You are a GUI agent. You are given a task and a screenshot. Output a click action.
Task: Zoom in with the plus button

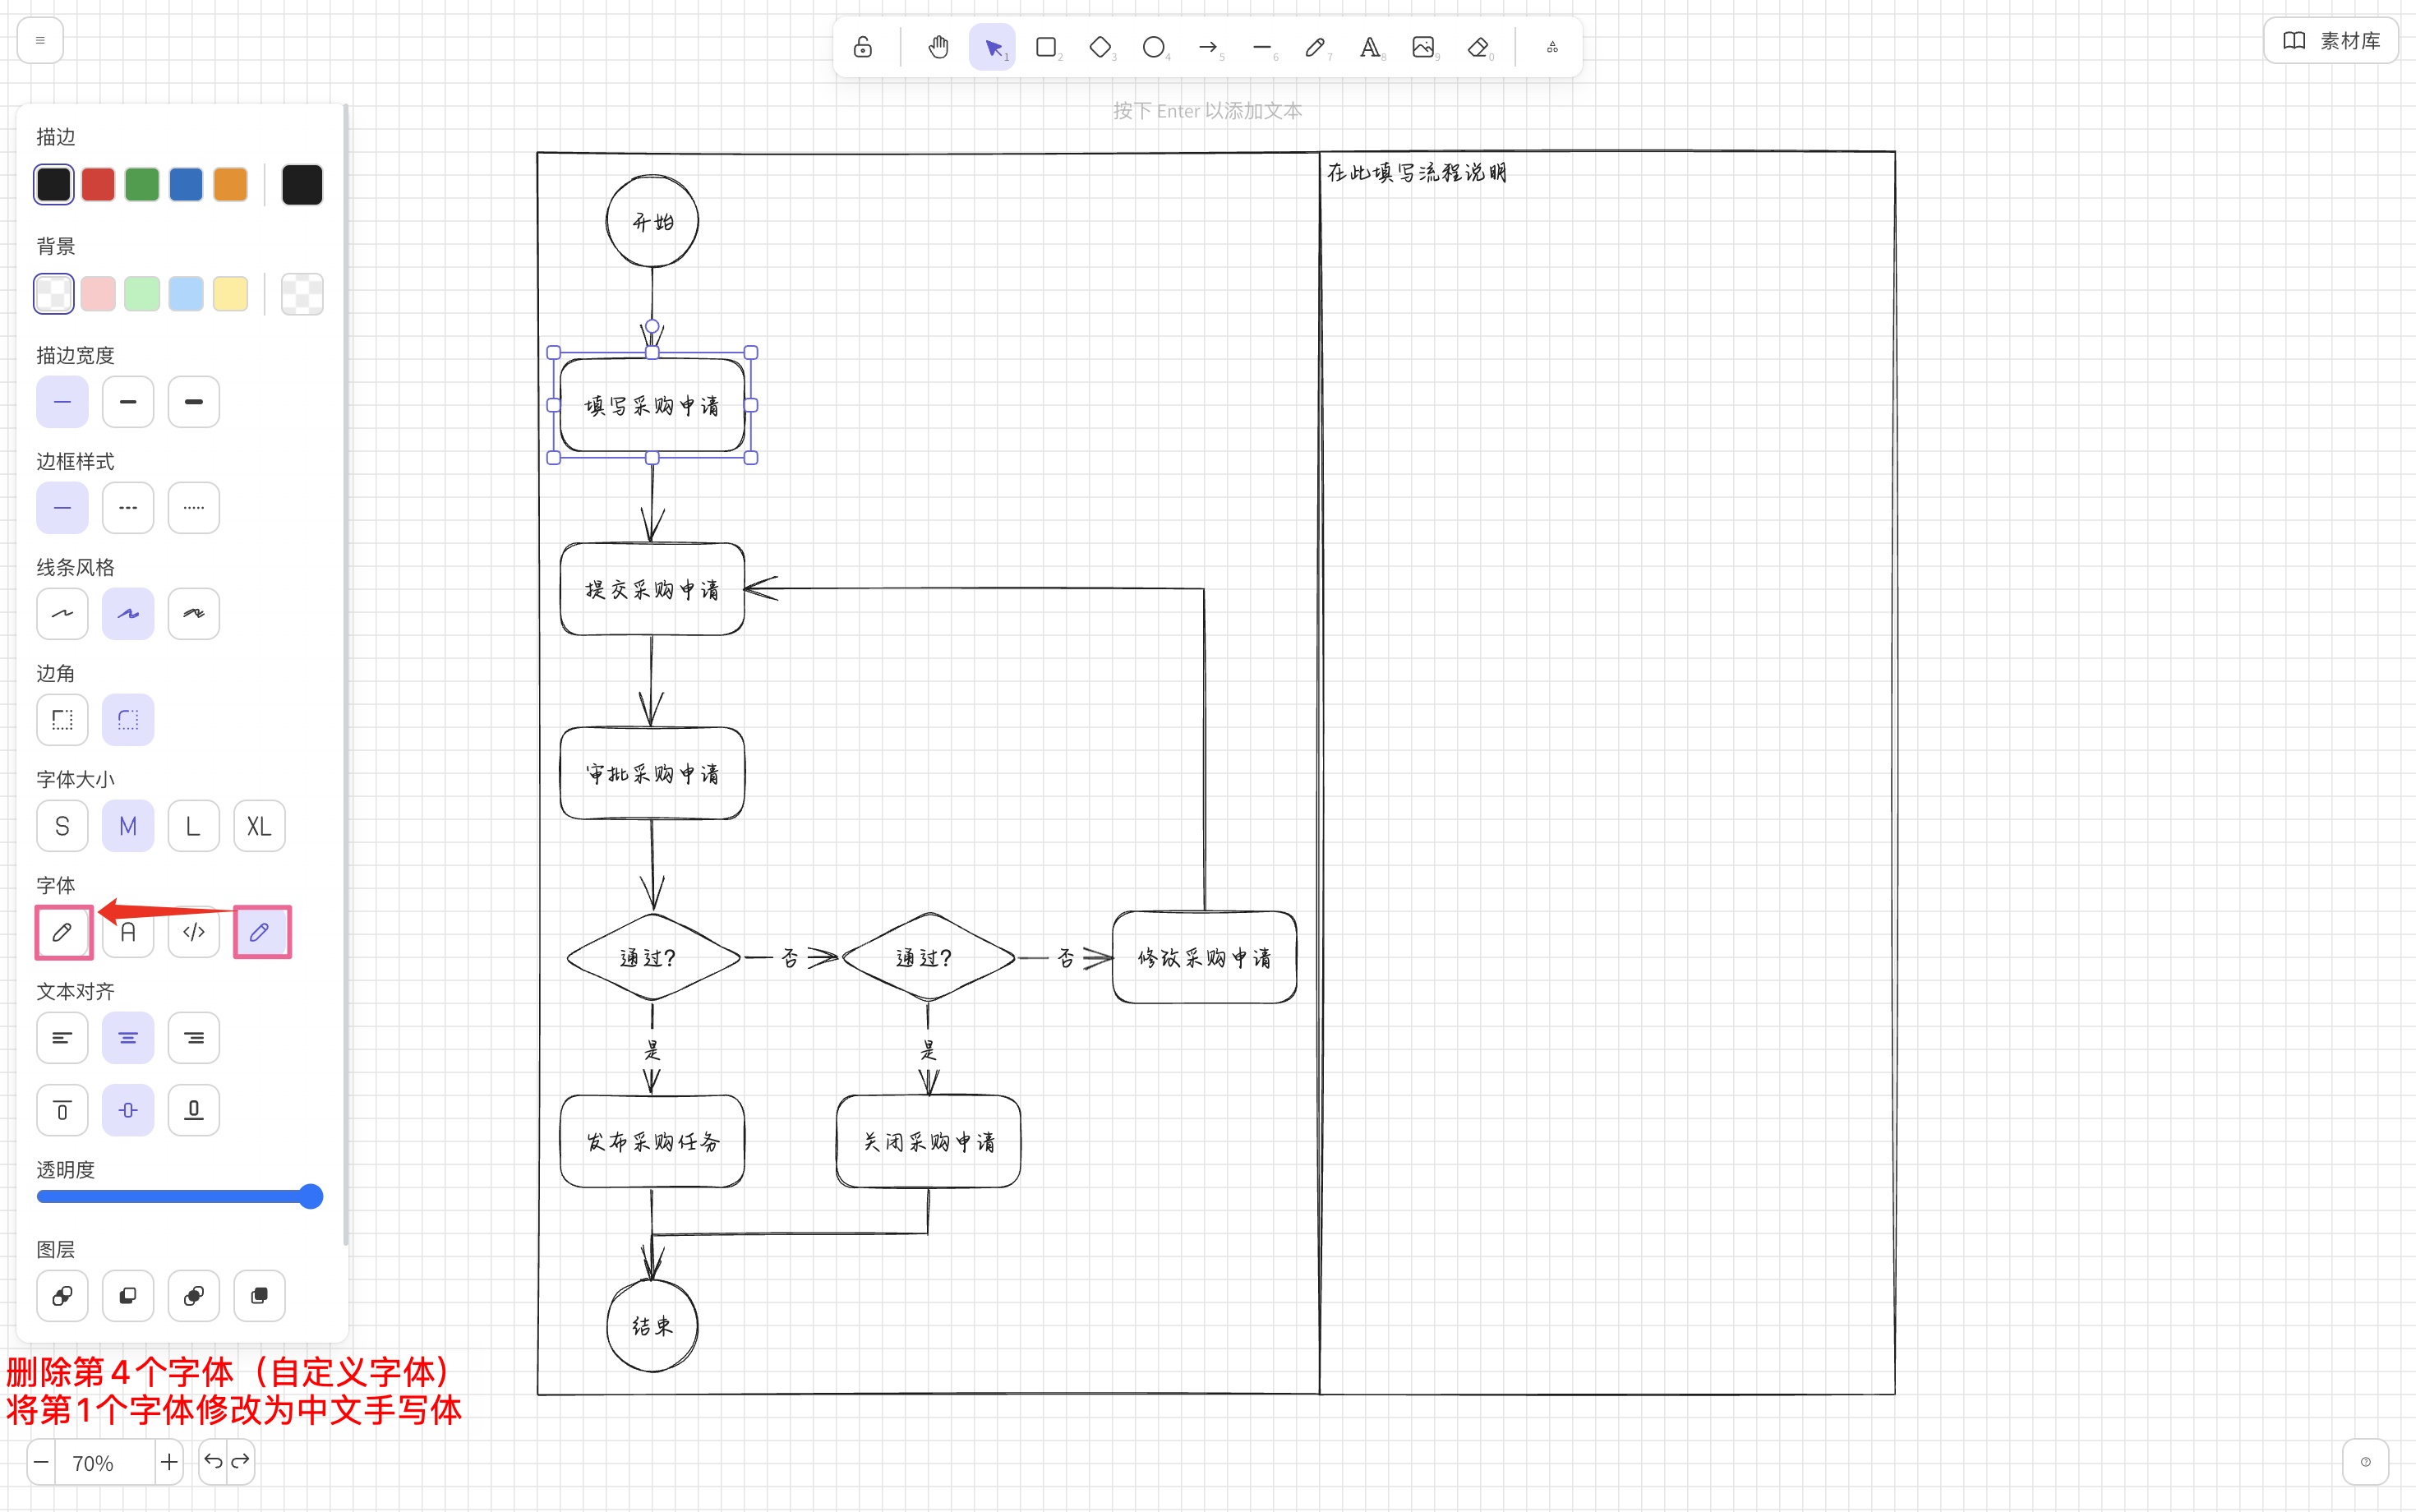point(169,1461)
